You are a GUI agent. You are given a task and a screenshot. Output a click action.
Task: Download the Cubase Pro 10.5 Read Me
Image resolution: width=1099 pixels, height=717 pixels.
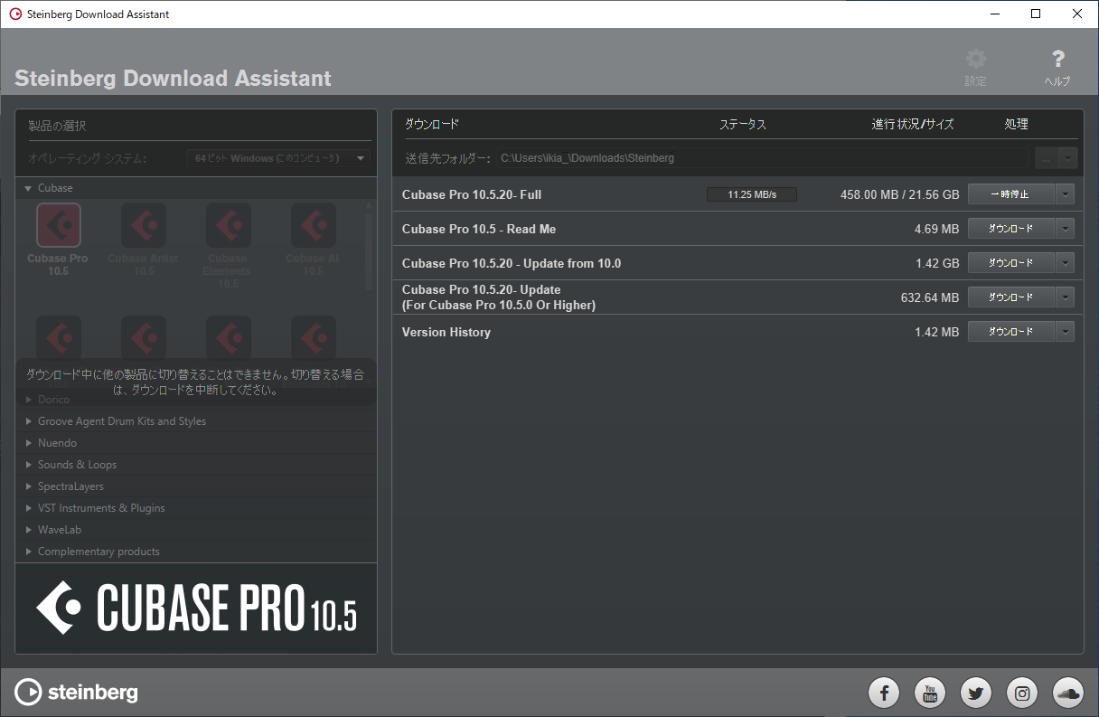(x=1010, y=229)
